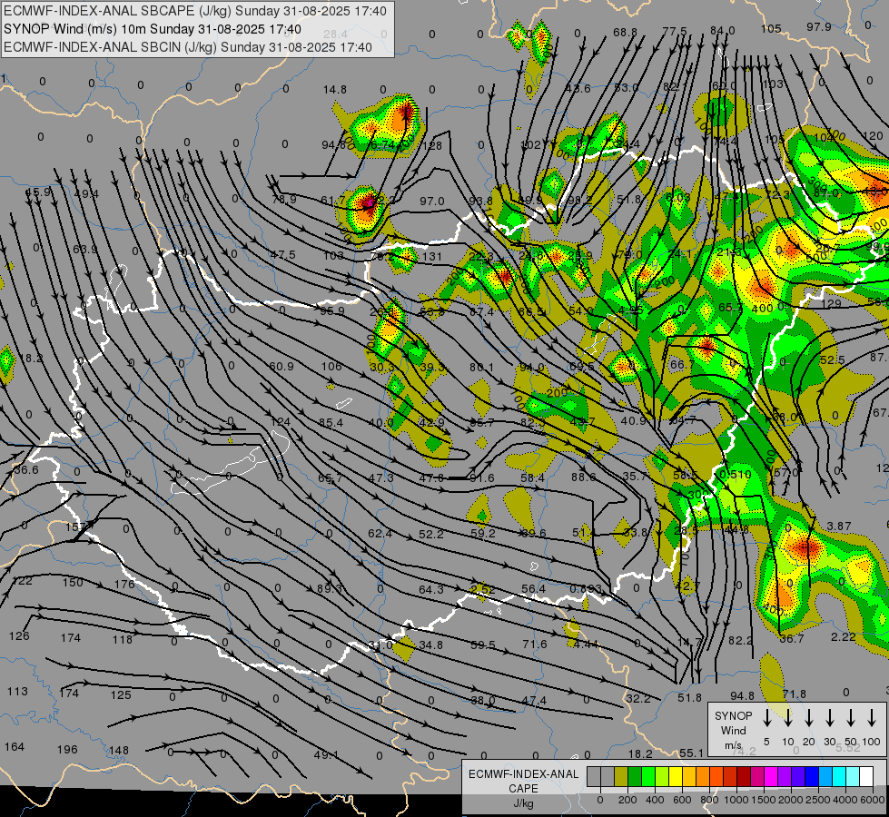Click the map value 62.4
The width and height of the screenshot is (889, 817).
click(380, 533)
